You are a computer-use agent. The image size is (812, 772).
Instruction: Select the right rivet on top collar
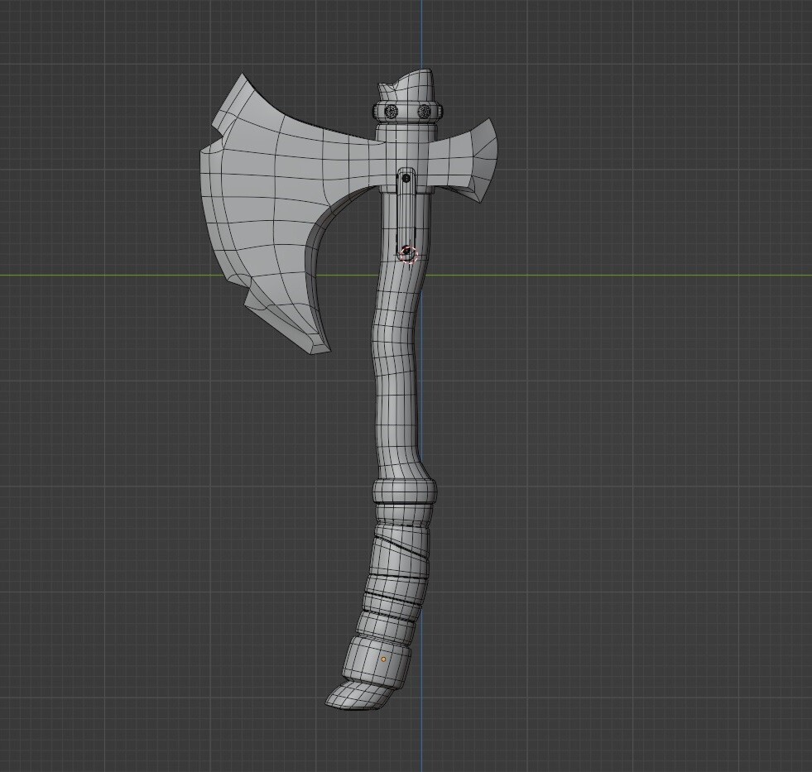[425, 111]
